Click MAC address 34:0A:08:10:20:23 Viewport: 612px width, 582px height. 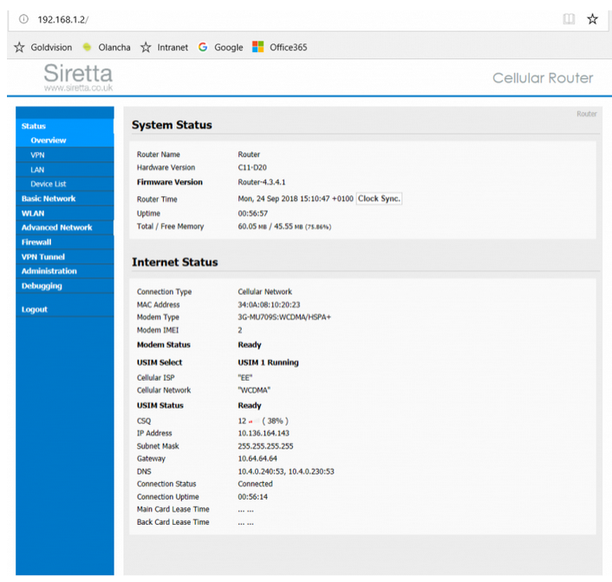(x=269, y=304)
